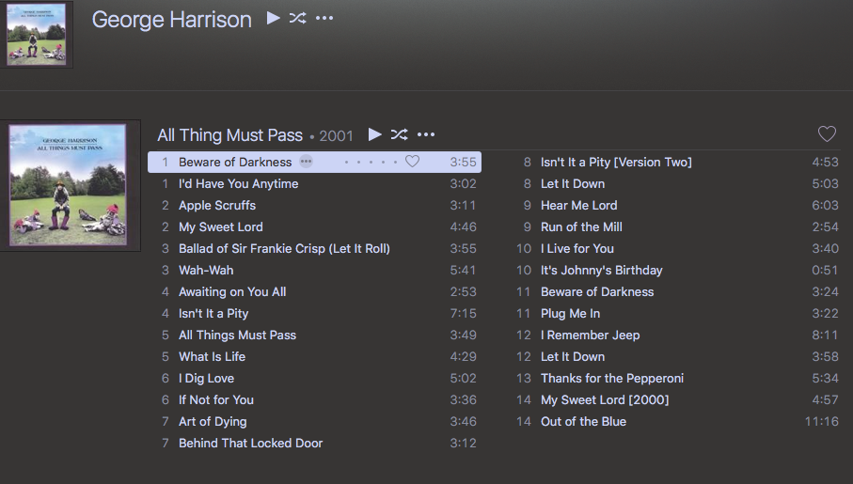Select the track Isn't It a Pity 7:15

314,313
